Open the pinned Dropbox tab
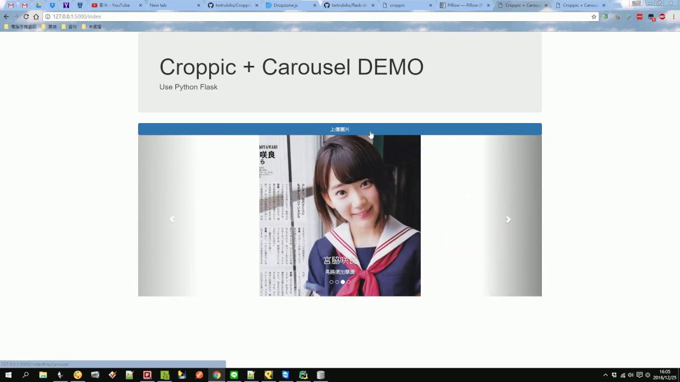The image size is (680, 382). click(x=52, y=5)
